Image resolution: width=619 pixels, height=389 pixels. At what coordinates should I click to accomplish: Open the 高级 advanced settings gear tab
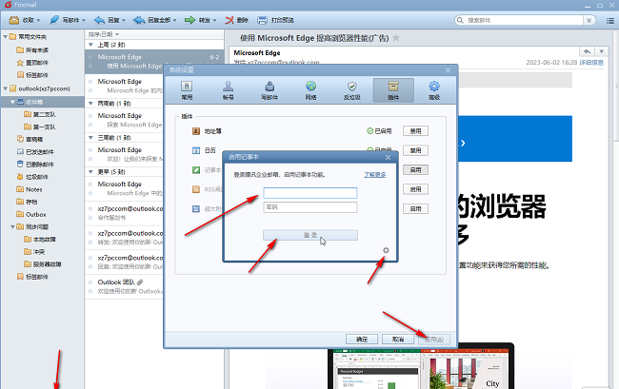(434, 90)
